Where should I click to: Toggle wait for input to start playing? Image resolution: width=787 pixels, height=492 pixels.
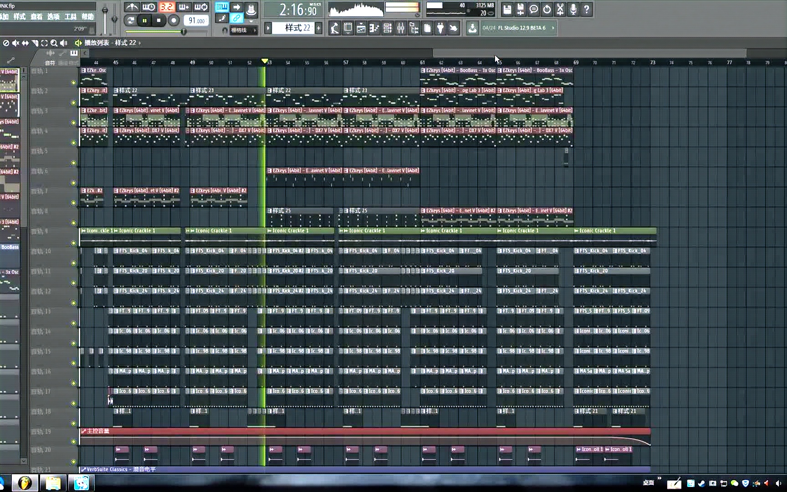pos(149,7)
